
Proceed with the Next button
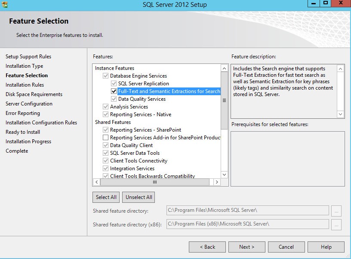click(x=246, y=247)
